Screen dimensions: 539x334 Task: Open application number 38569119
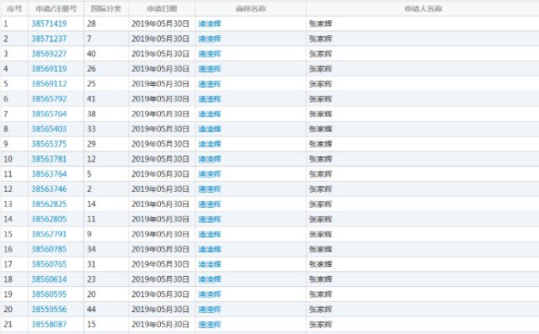49,69
